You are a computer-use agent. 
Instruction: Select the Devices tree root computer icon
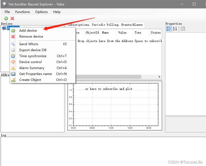[x=4, y=28]
